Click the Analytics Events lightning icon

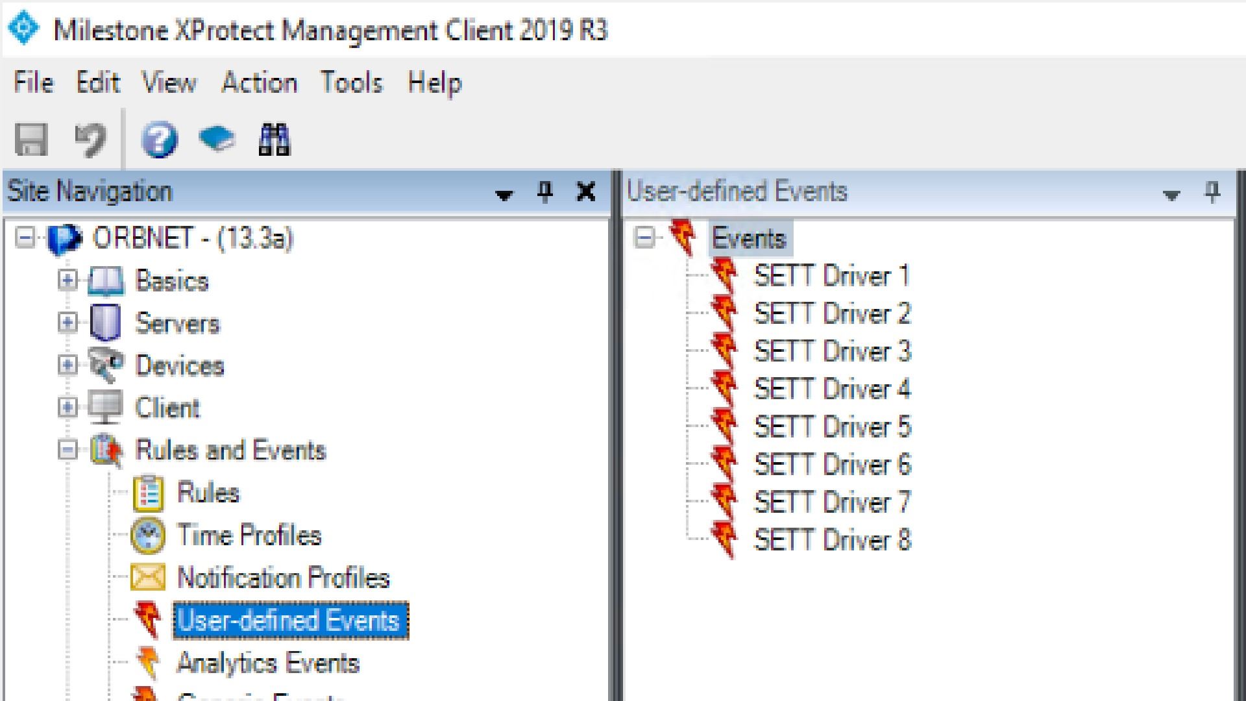pyautogui.click(x=148, y=662)
